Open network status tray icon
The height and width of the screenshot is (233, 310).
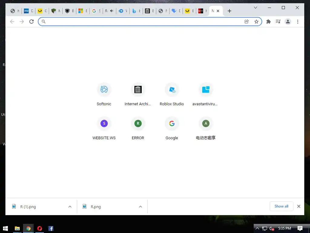[x=265, y=228]
